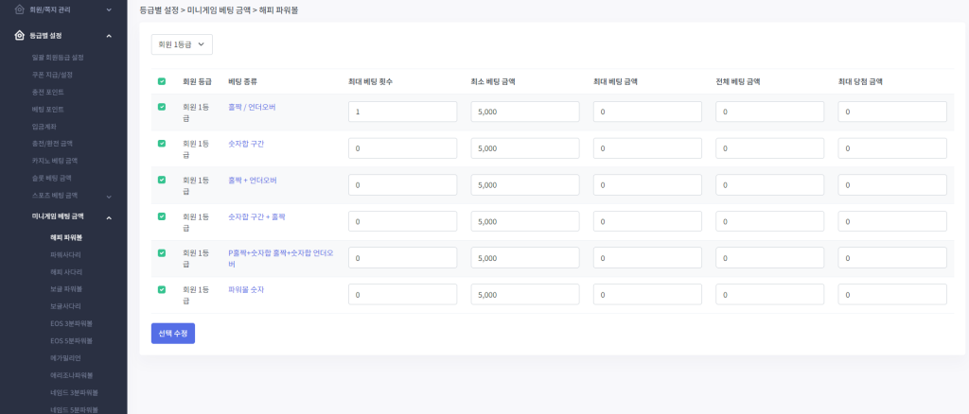Select 카지노 베팅 금액 in sidebar
The width and height of the screenshot is (969, 414).
tap(55, 161)
